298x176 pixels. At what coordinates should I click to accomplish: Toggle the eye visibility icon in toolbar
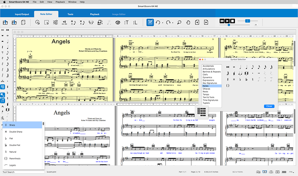click(118, 23)
